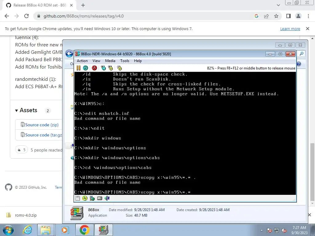The height and width of the screenshot is (236, 315).
Task: Click the sound status bar icon
Action: coord(107,198)
